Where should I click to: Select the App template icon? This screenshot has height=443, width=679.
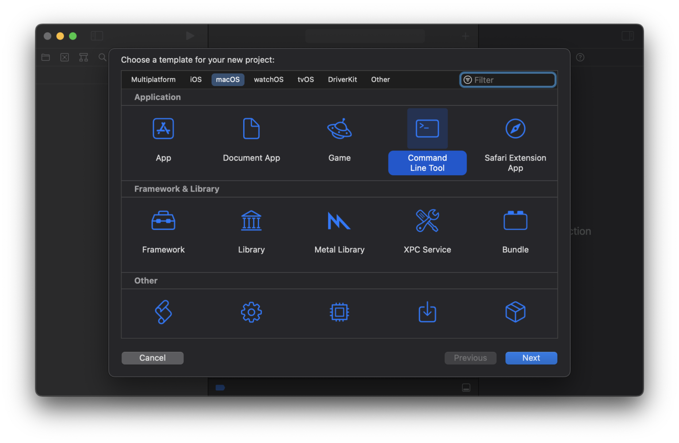coord(163,129)
